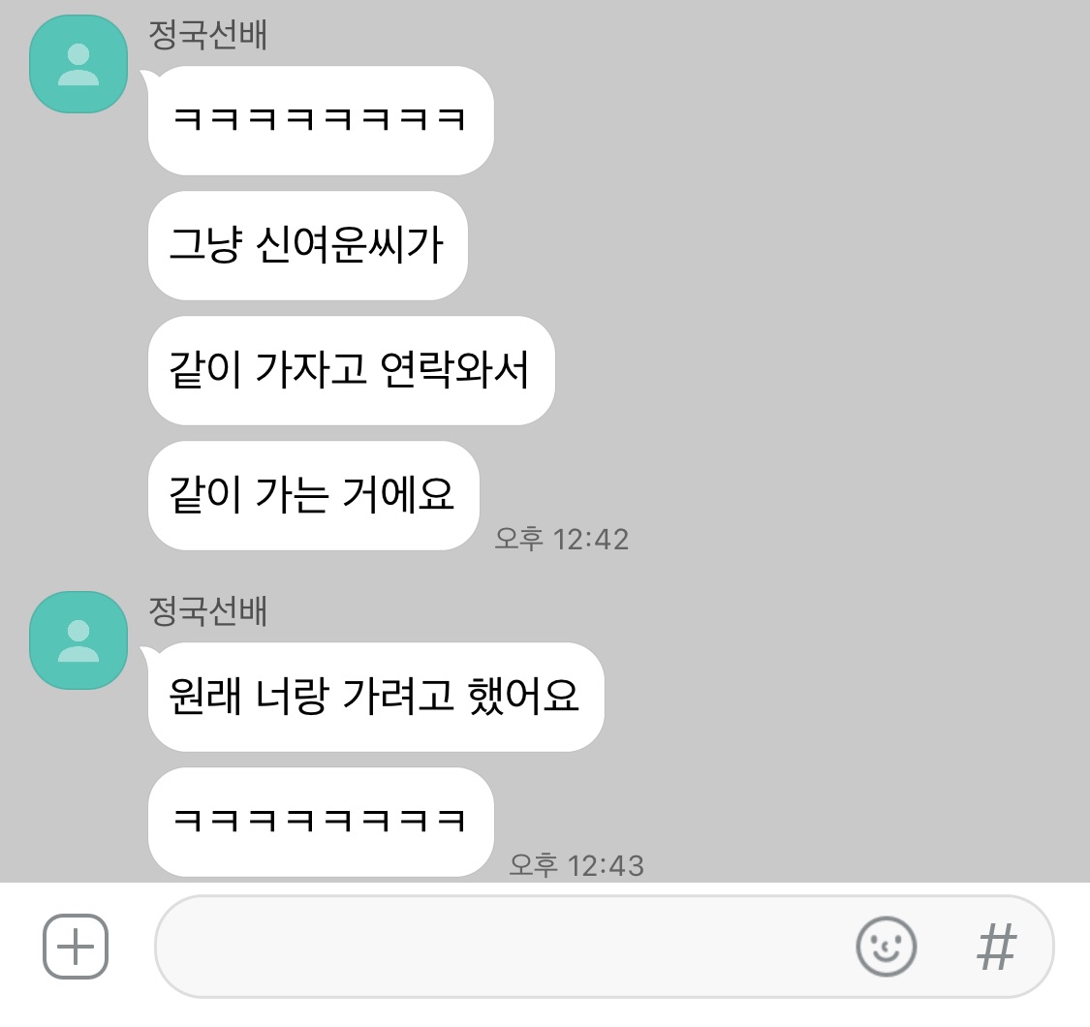Tap the 오후 12:43 timestamp
Viewport: 1090px width, 1027px height.
coord(576,866)
